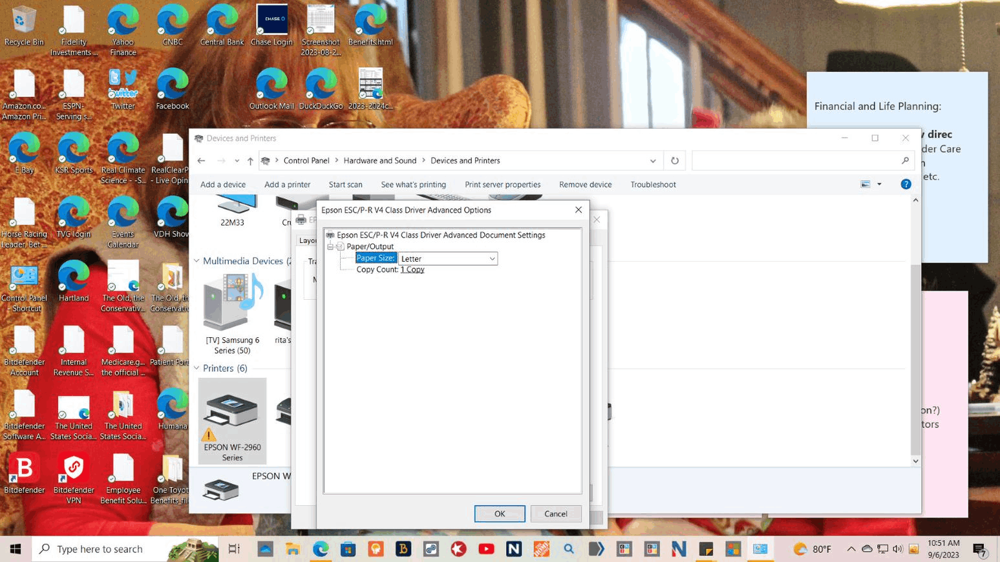Open Print server properties
The image size is (1000, 562).
502,185
